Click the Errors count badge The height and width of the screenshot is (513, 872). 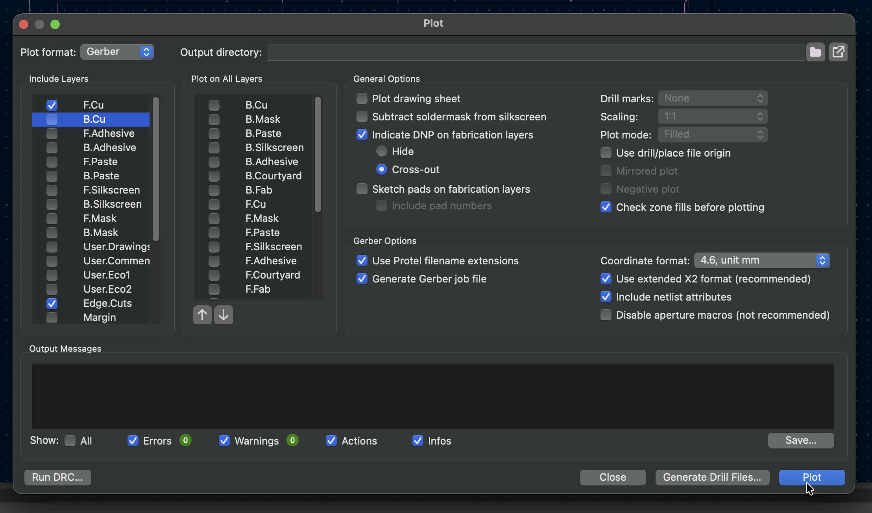185,440
